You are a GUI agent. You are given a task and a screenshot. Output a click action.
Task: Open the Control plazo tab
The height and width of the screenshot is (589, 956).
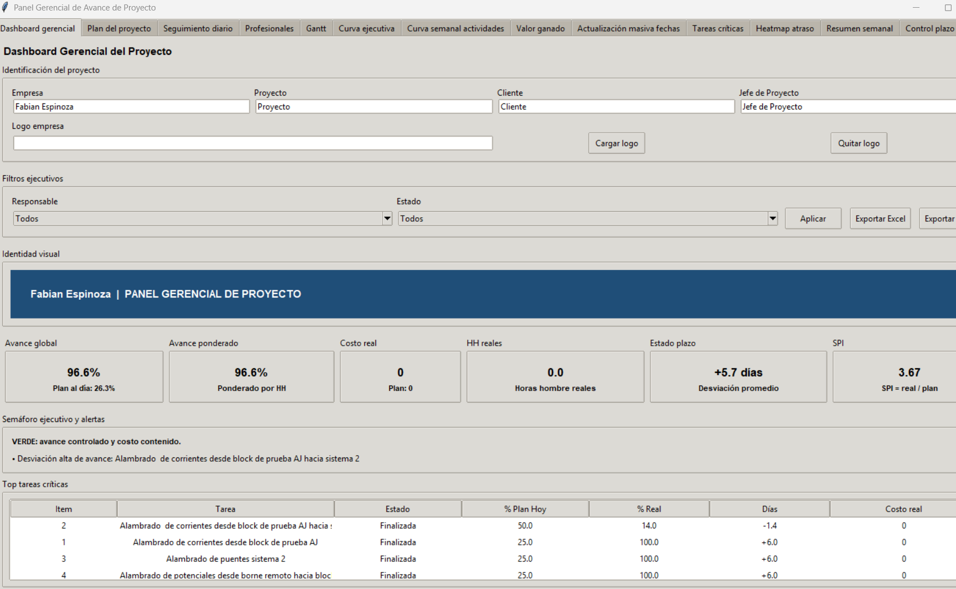coord(929,28)
